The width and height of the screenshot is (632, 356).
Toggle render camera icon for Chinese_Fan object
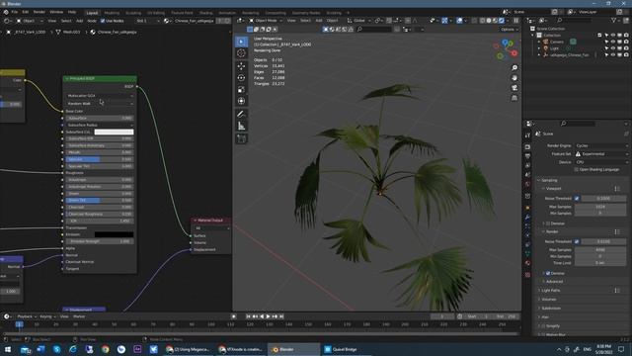pos(626,55)
